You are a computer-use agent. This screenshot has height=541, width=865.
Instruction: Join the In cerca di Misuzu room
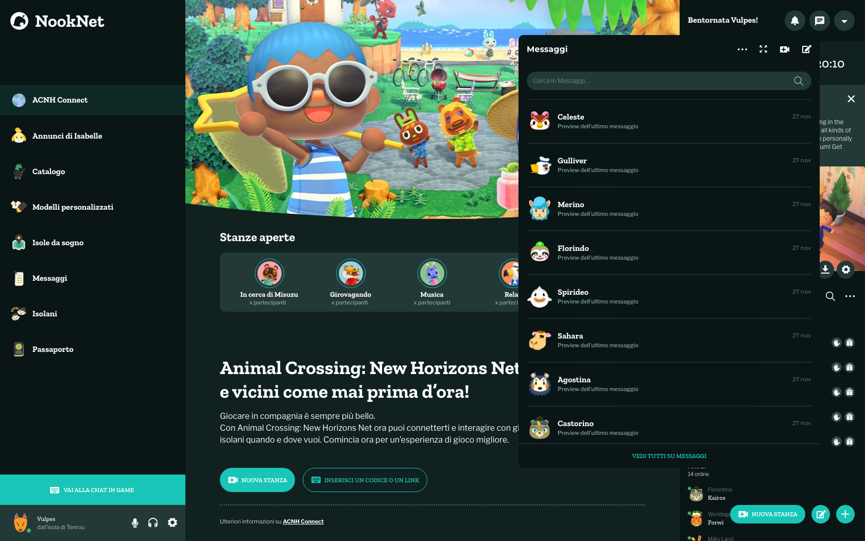[x=269, y=282]
